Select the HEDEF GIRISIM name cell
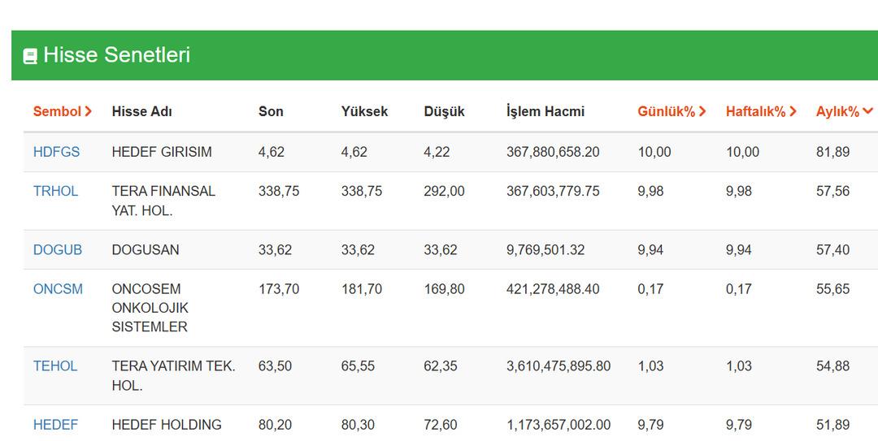Image resolution: width=878 pixels, height=441 pixels. pyautogui.click(x=162, y=152)
